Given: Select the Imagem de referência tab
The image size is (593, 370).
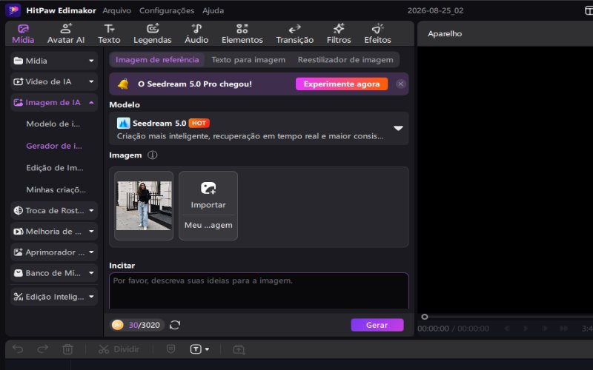Looking at the screenshot, I should 157,60.
